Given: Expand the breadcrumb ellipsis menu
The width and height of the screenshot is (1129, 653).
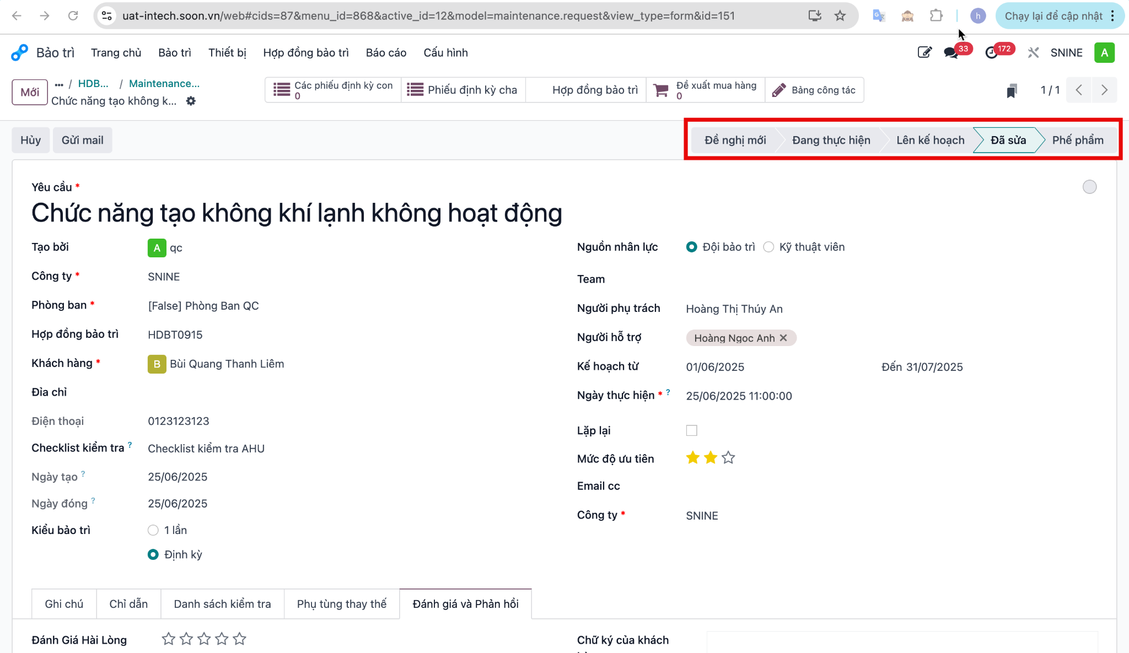Looking at the screenshot, I should (x=59, y=84).
